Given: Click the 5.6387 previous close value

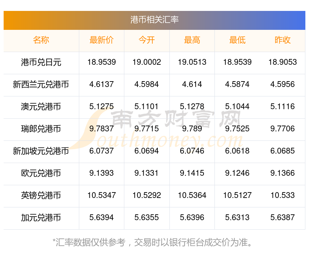Looking at the screenshot, I should (282, 217).
